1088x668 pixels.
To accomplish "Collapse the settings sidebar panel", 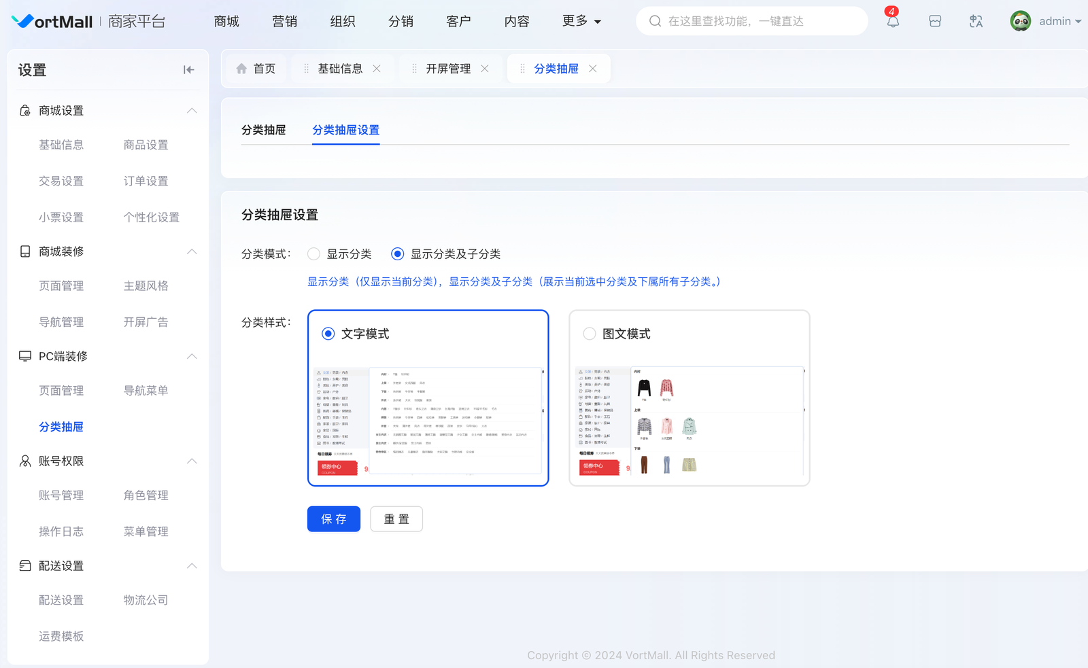I will tap(188, 70).
